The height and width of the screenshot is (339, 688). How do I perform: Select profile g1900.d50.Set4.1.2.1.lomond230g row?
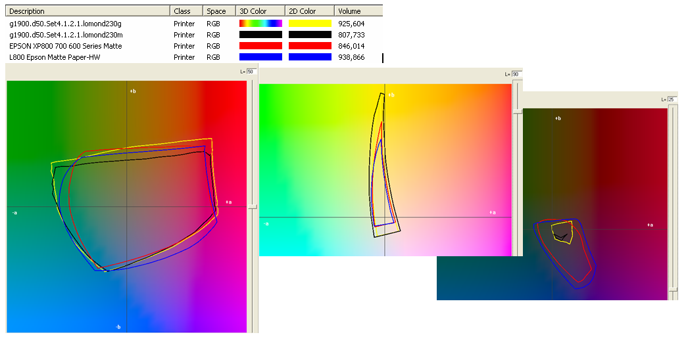pos(195,24)
